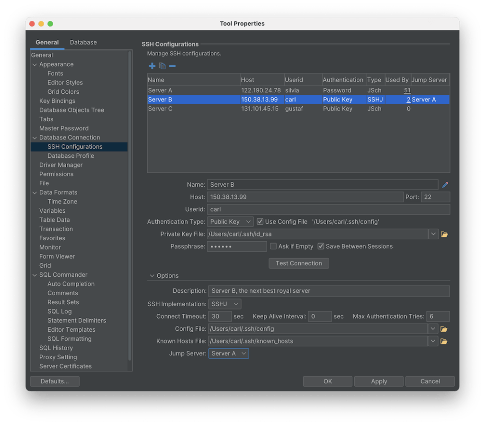Edit the Name field via the pencil icon
This screenshot has height=425, width=485.
pos(445,185)
